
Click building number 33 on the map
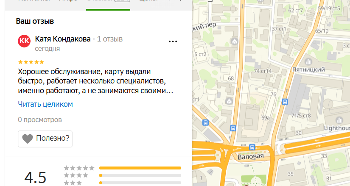coord(324,156)
